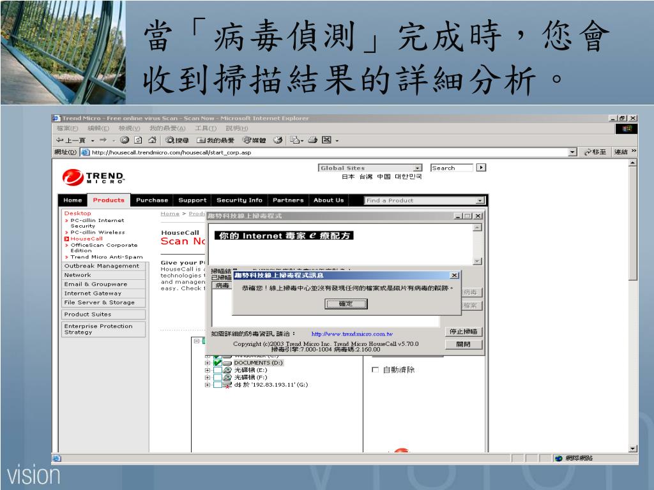Viewport: 654px width, 490px height.
Task: Open the Back button history dropdown arrow
Action: [x=93, y=141]
